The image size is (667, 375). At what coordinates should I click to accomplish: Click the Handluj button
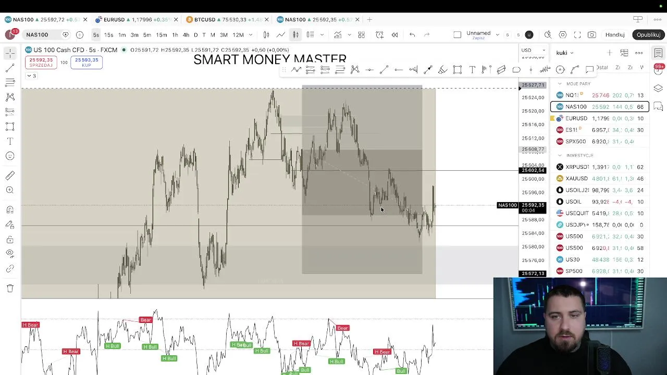[615, 35]
